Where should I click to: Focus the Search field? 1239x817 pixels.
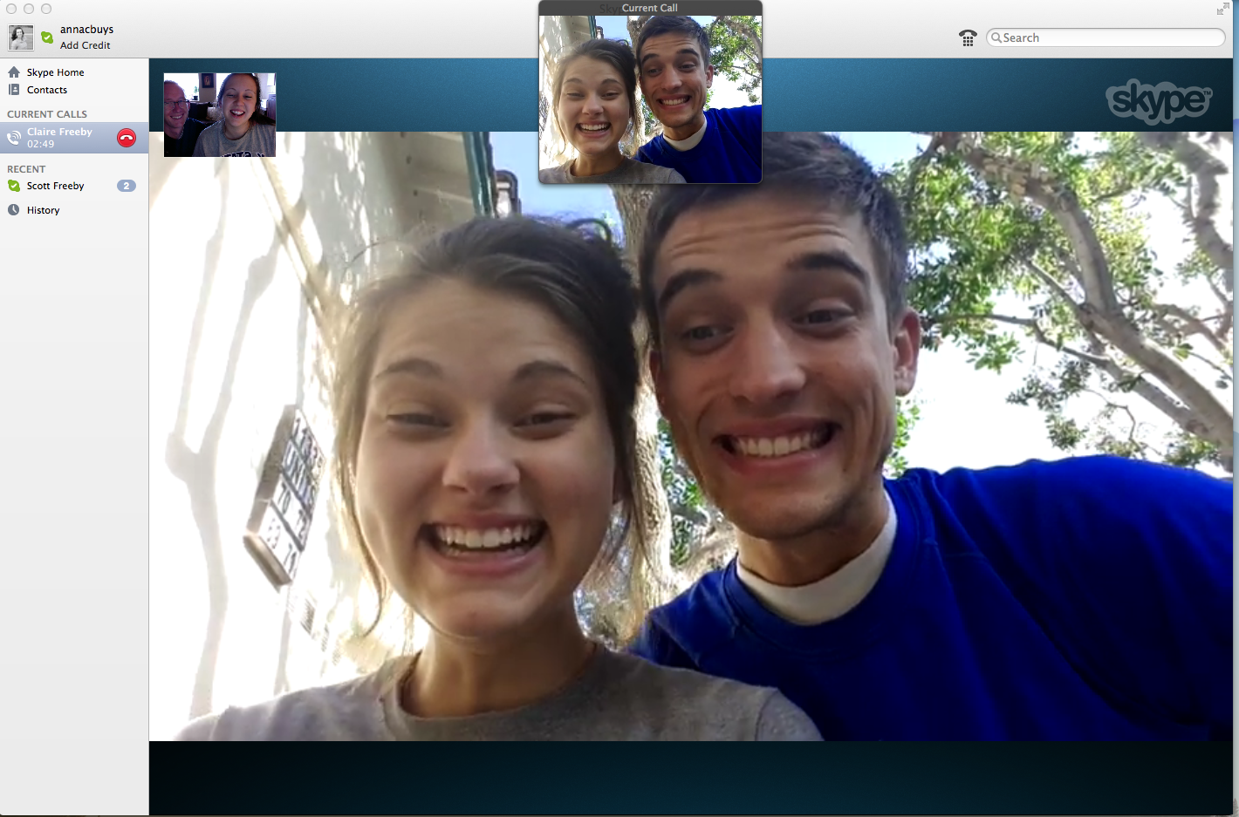tap(1106, 37)
